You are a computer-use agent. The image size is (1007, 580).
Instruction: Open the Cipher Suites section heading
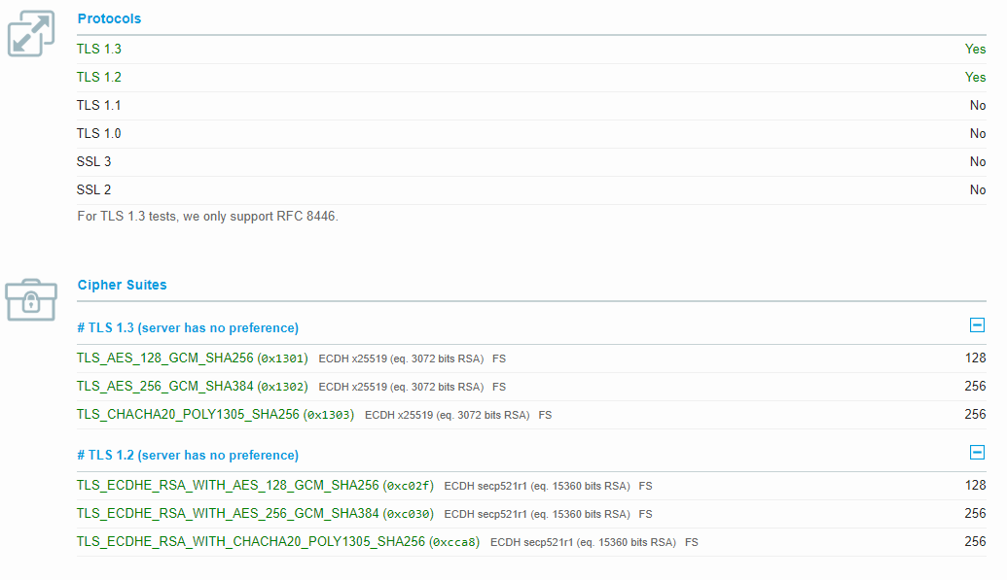tap(122, 285)
